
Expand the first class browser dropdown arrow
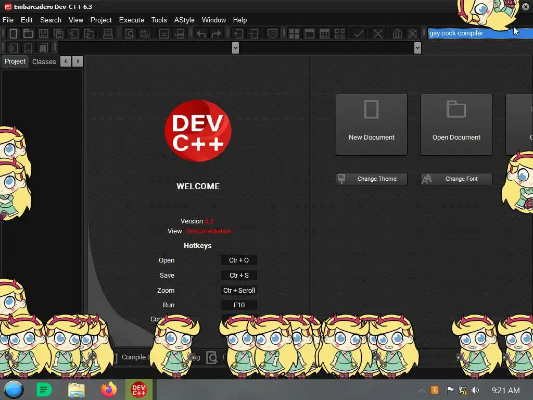pyautogui.click(x=235, y=48)
